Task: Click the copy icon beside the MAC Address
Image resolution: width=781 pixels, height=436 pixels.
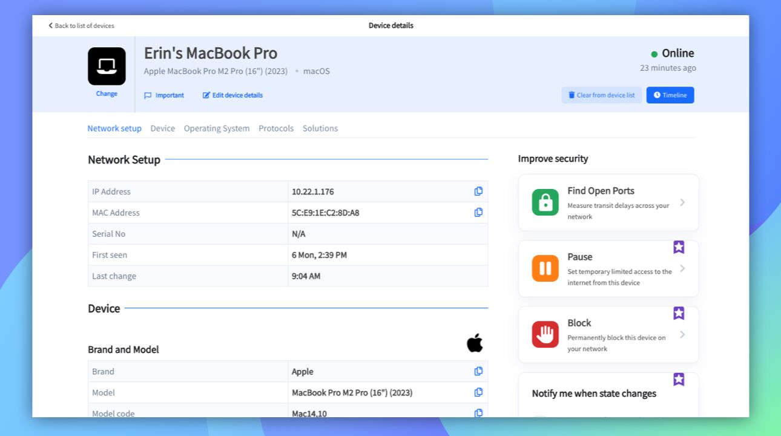Action: tap(478, 212)
